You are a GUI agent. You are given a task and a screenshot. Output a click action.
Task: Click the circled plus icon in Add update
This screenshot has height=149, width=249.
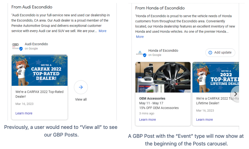click(210, 52)
